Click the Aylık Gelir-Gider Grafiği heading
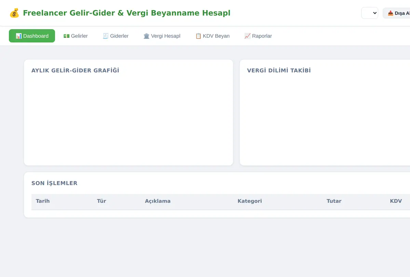Viewport: 410px width, 277px height. [75, 71]
